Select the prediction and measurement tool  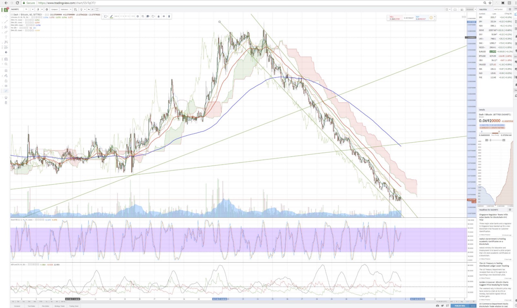[6, 47]
